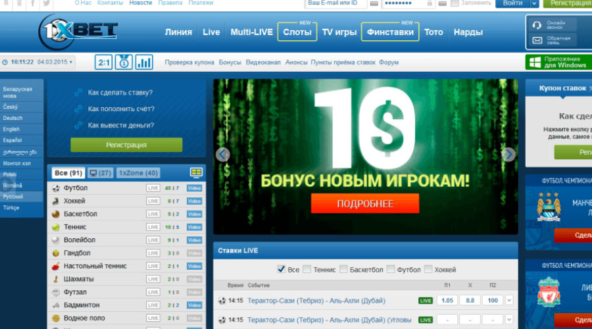Enable the Теннис filter checkbox

click(x=308, y=269)
